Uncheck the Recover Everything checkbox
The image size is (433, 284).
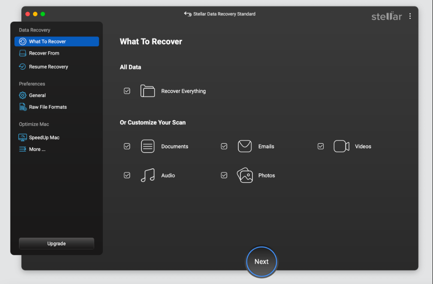coord(127,91)
